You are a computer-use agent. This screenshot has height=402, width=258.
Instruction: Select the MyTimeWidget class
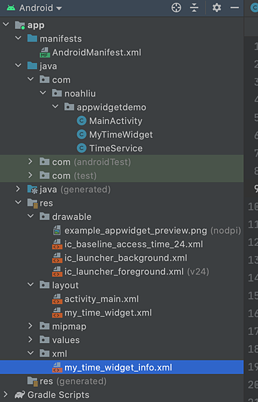coord(121,135)
